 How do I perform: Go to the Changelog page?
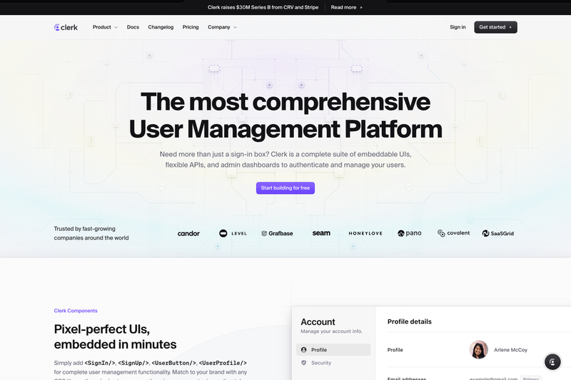click(x=161, y=27)
